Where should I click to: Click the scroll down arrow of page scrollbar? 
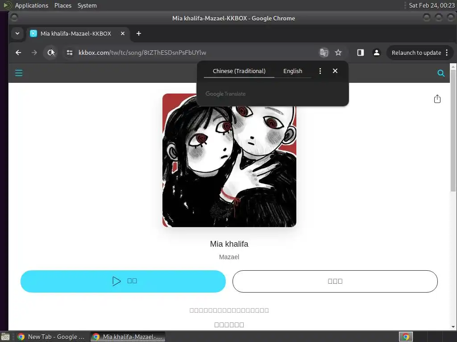tap(453, 327)
